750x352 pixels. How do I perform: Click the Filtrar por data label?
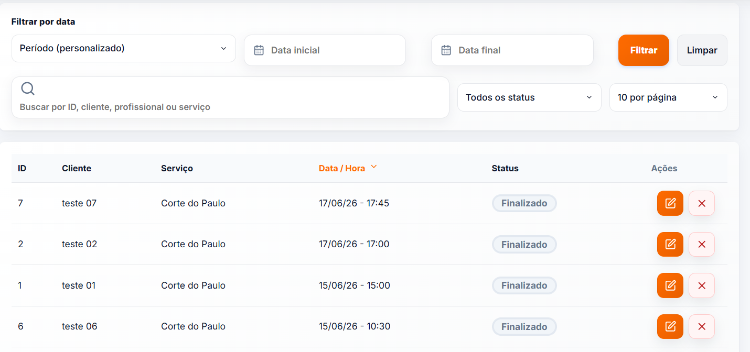click(x=43, y=22)
